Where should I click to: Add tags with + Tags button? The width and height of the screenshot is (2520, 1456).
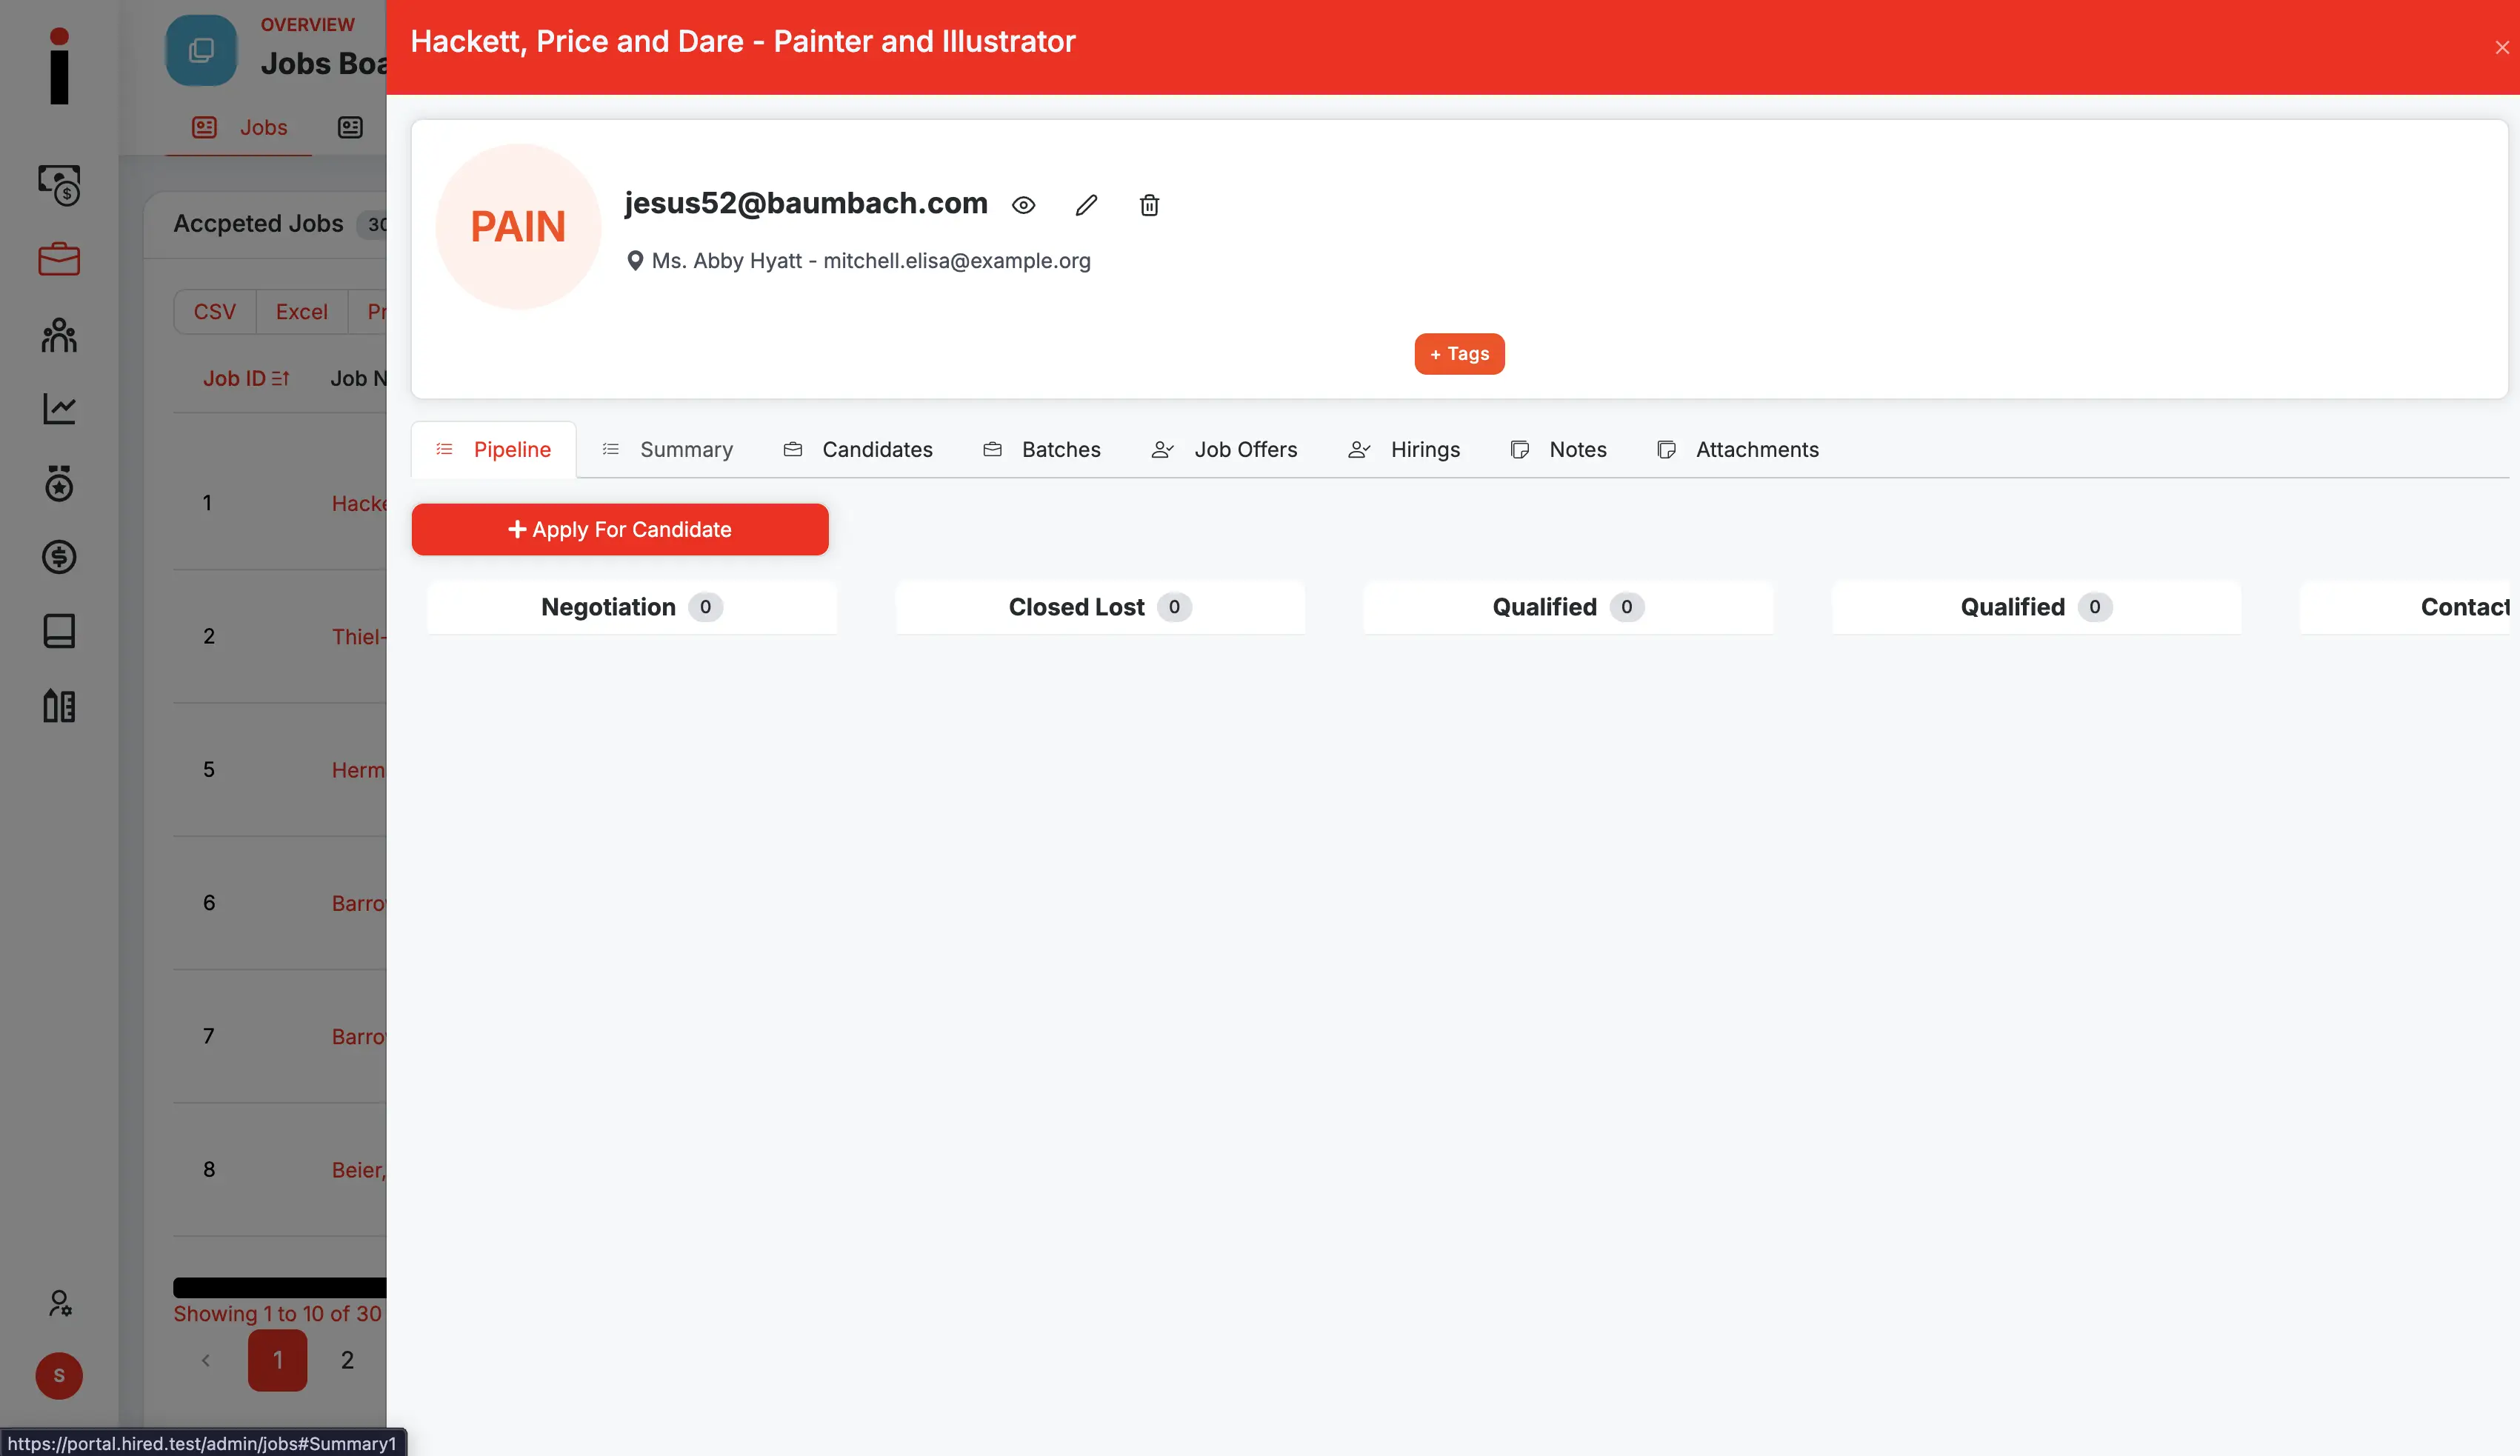[x=1459, y=354]
